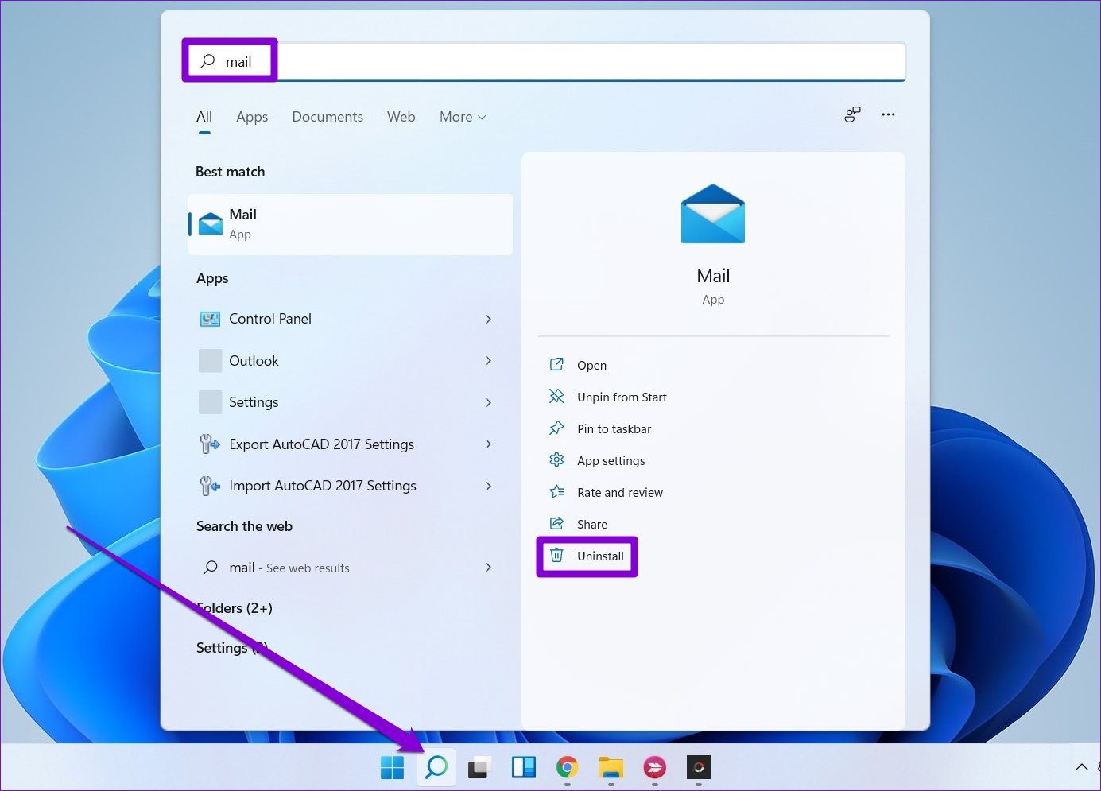Open the Folders (2+) section header
The width and height of the screenshot is (1101, 791).
(235, 608)
